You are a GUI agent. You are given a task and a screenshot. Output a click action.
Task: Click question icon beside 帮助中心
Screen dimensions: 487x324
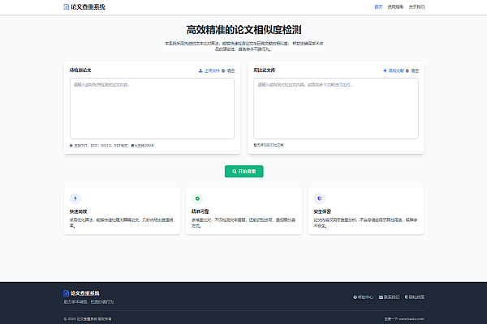[355, 297]
